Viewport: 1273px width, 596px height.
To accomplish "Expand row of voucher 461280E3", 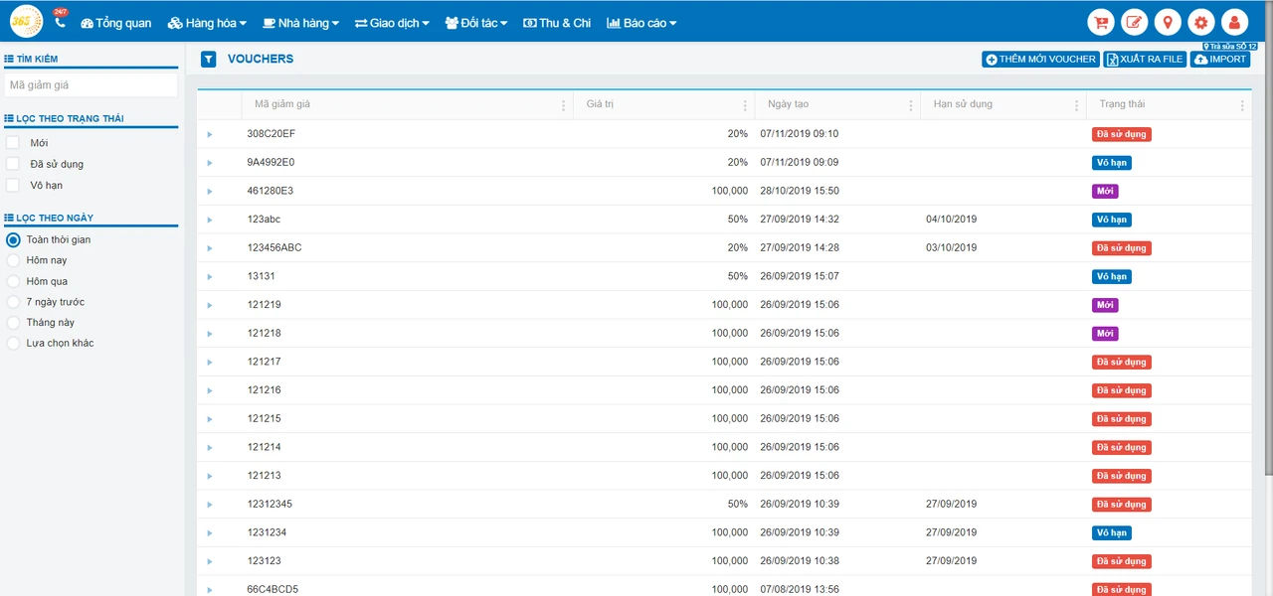I will [210, 191].
